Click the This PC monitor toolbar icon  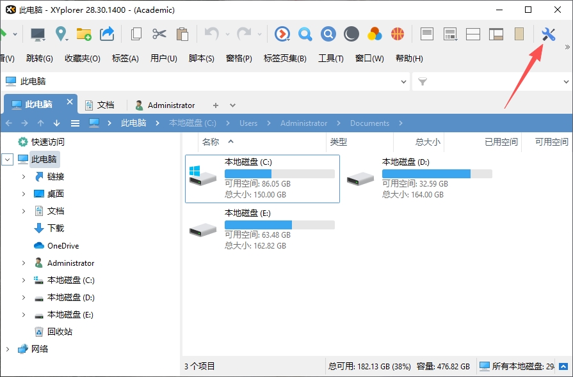(x=38, y=35)
